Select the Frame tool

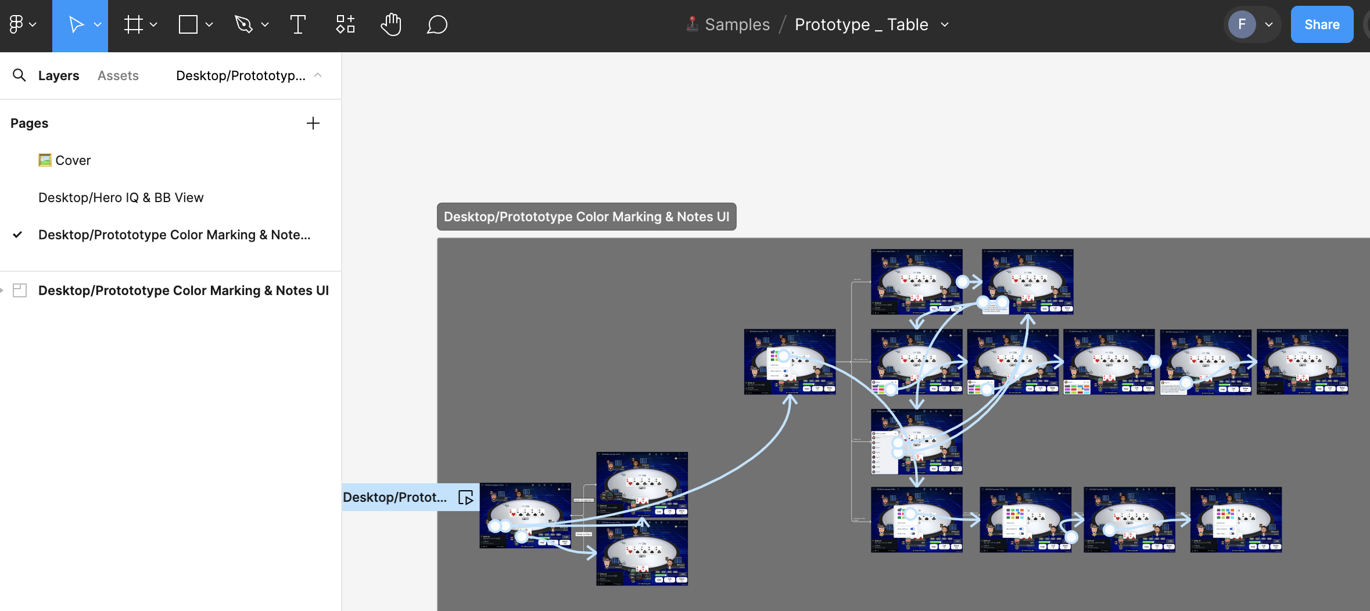pos(133,24)
